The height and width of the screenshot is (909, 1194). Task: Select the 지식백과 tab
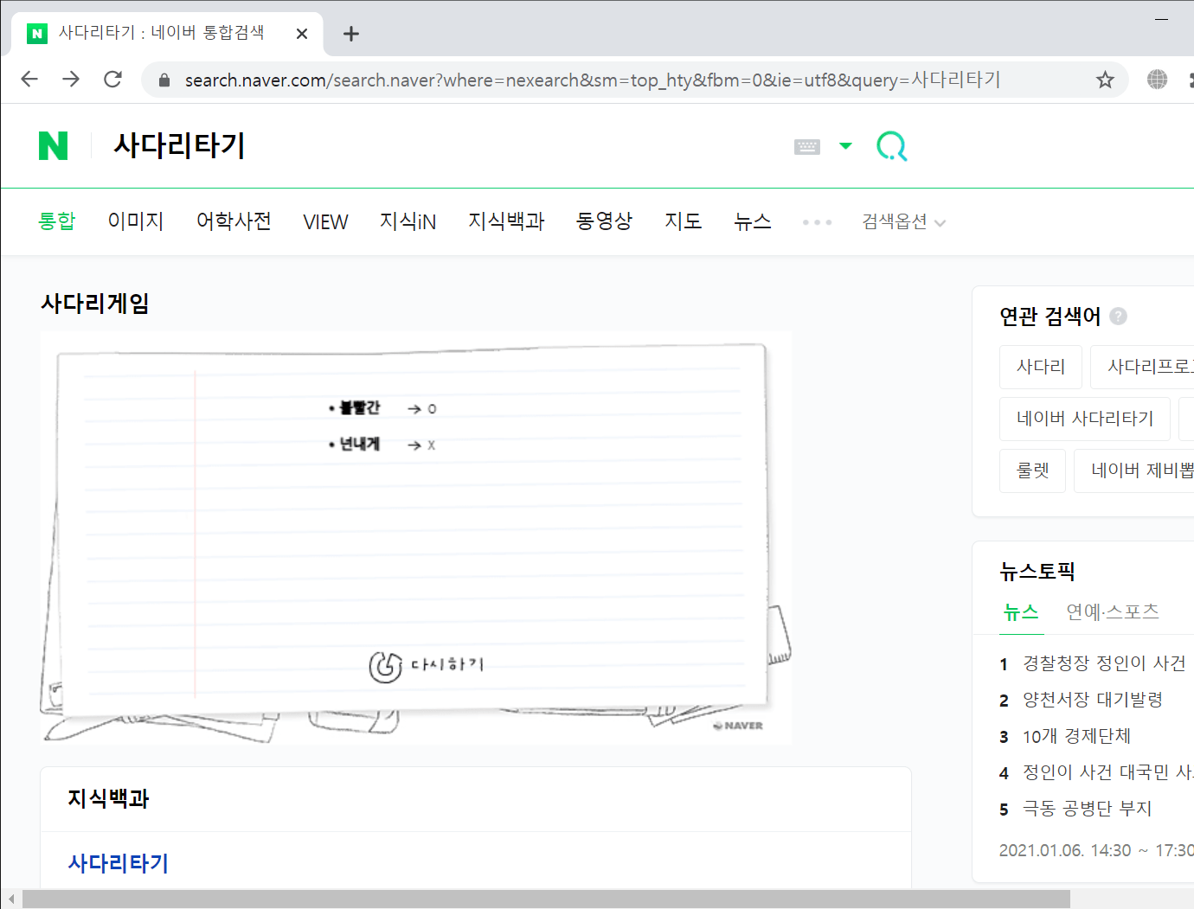point(506,221)
